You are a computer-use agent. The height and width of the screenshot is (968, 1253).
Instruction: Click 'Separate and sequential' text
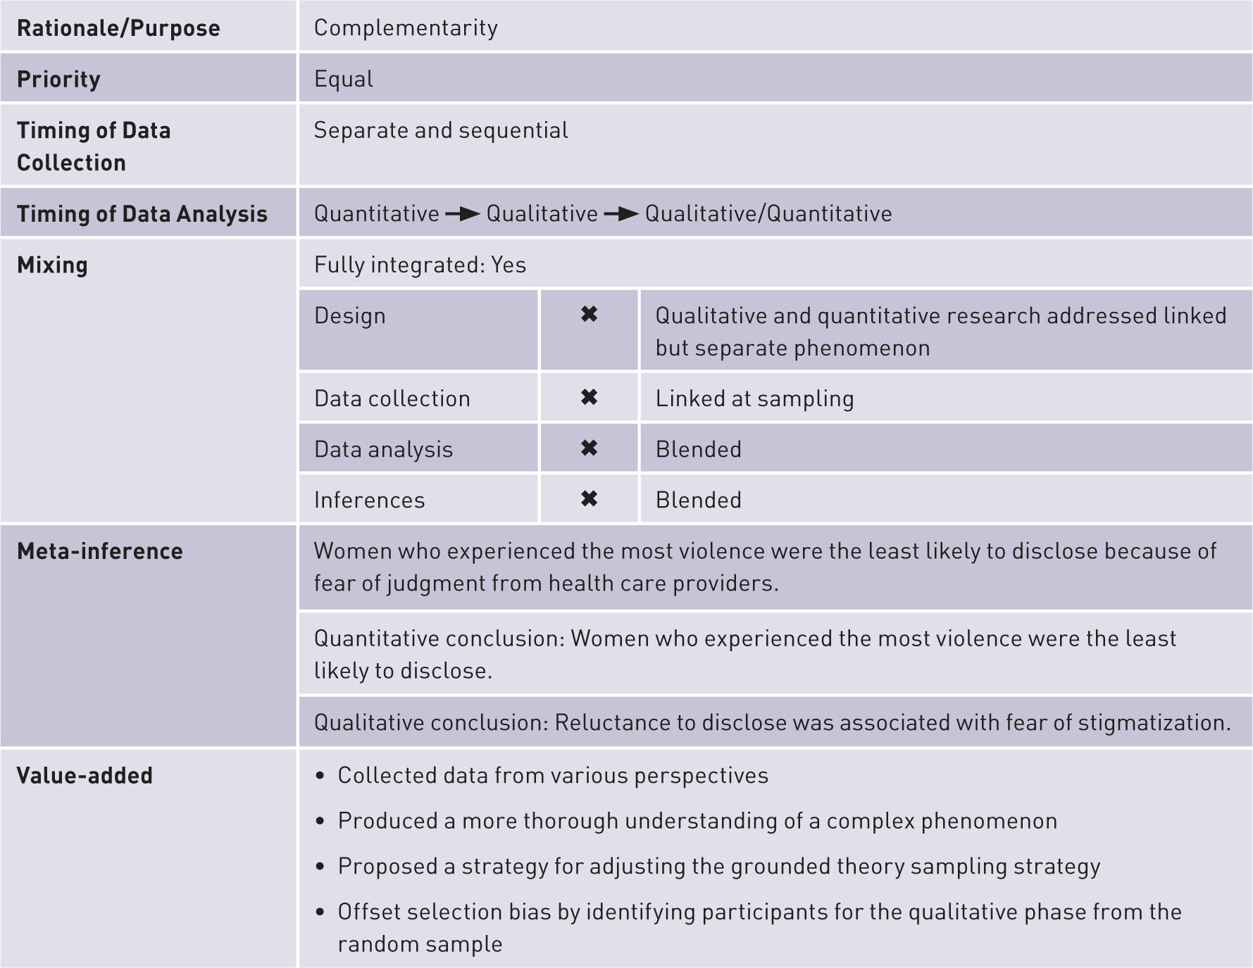point(441,130)
